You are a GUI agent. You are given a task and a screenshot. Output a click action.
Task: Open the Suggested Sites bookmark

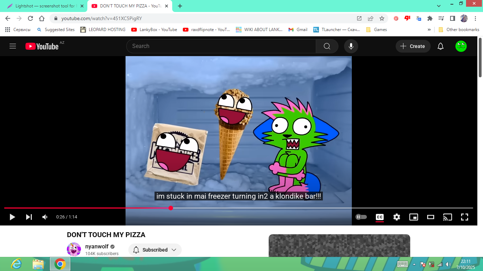click(56, 30)
